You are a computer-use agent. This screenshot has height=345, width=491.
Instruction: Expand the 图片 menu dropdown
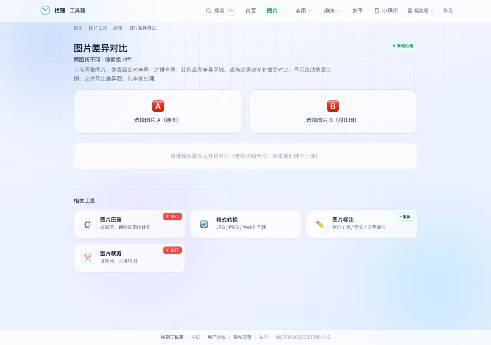(275, 11)
